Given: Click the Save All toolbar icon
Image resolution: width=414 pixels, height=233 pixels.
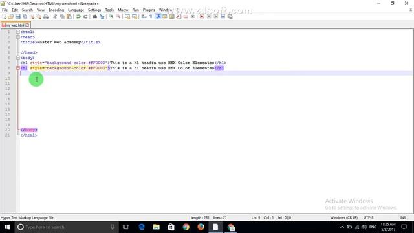Looking at the screenshot, I should point(25,16).
